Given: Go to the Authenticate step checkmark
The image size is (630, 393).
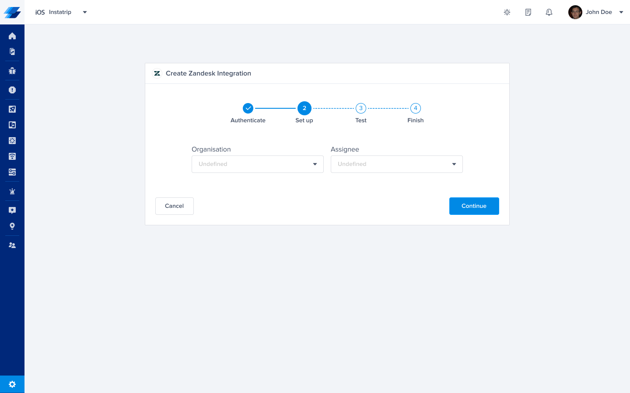Looking at the screenshot, I should [248, 108].
